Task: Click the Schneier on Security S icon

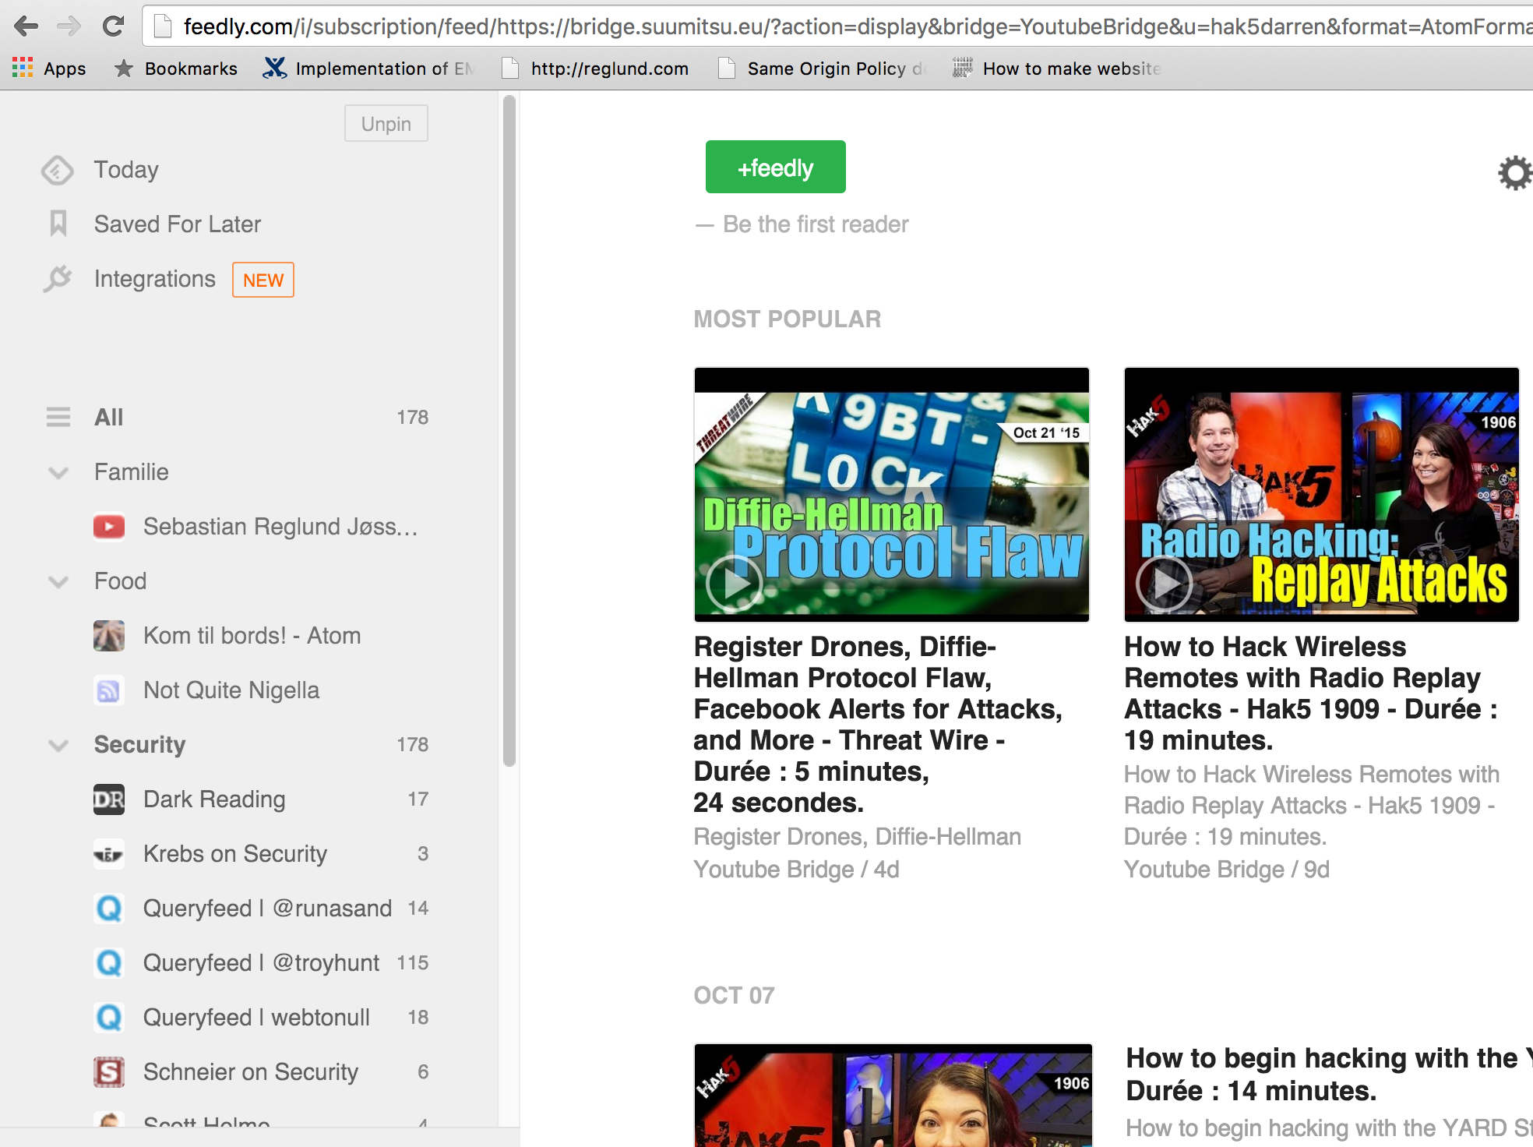Action: tap(109, 1072)
